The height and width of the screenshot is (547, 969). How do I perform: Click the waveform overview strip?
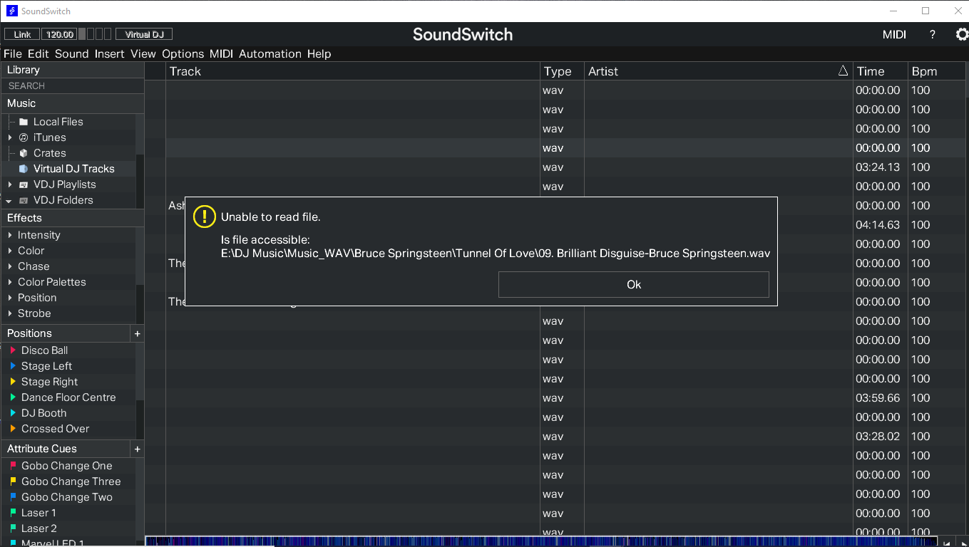coord(543,541)
